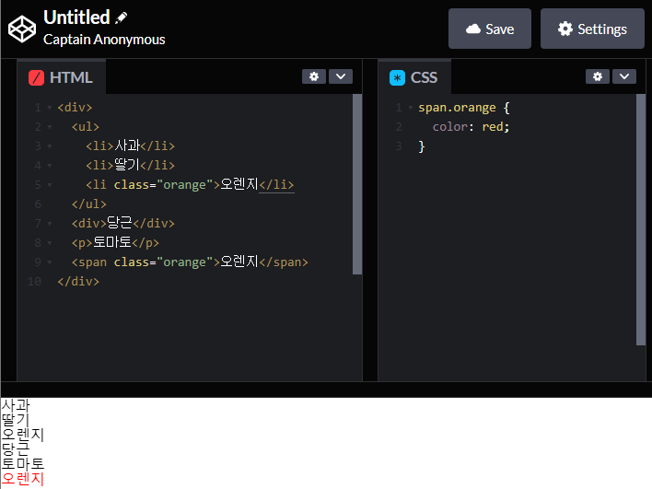Click the closing brace in CSS

pos(421,146)
